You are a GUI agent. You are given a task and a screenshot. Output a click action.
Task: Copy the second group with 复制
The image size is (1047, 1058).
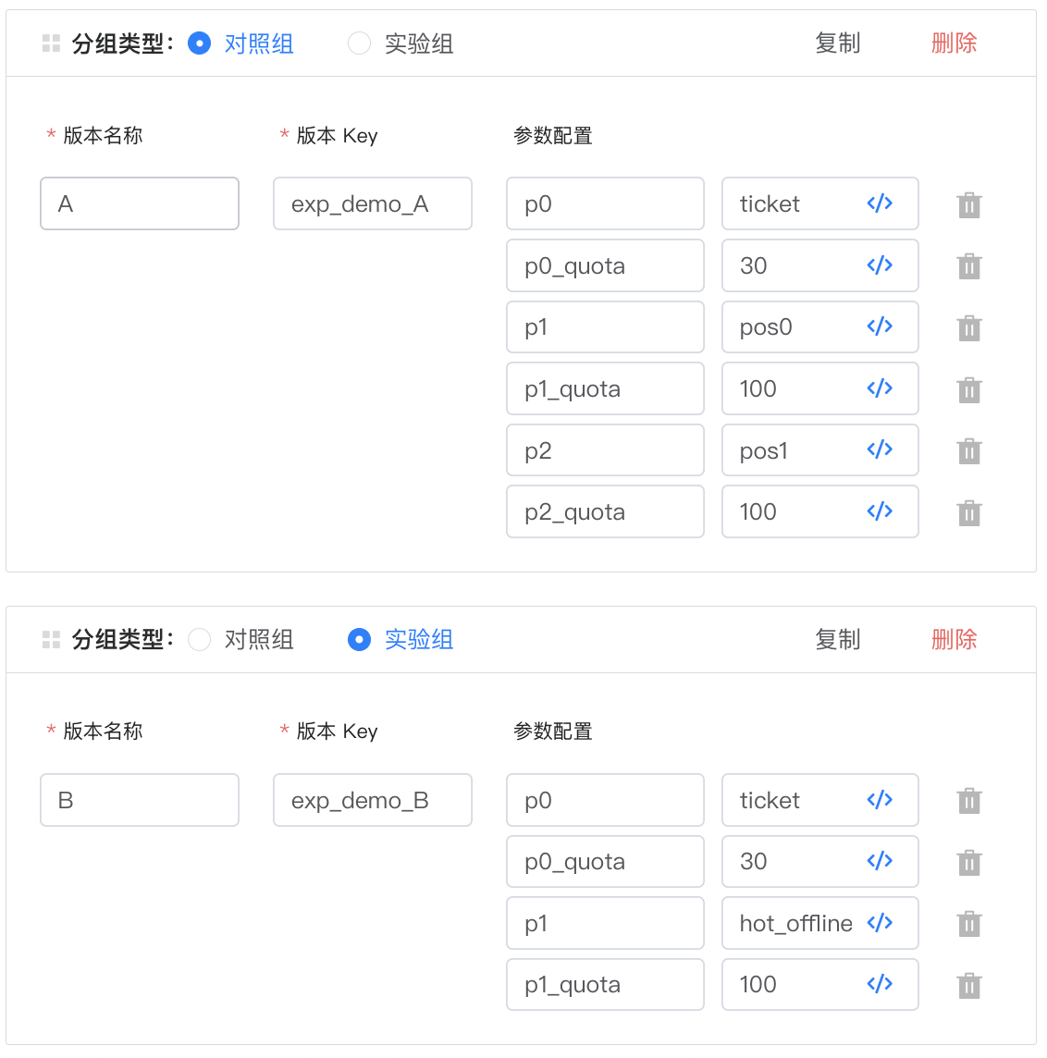click(837, 640)
